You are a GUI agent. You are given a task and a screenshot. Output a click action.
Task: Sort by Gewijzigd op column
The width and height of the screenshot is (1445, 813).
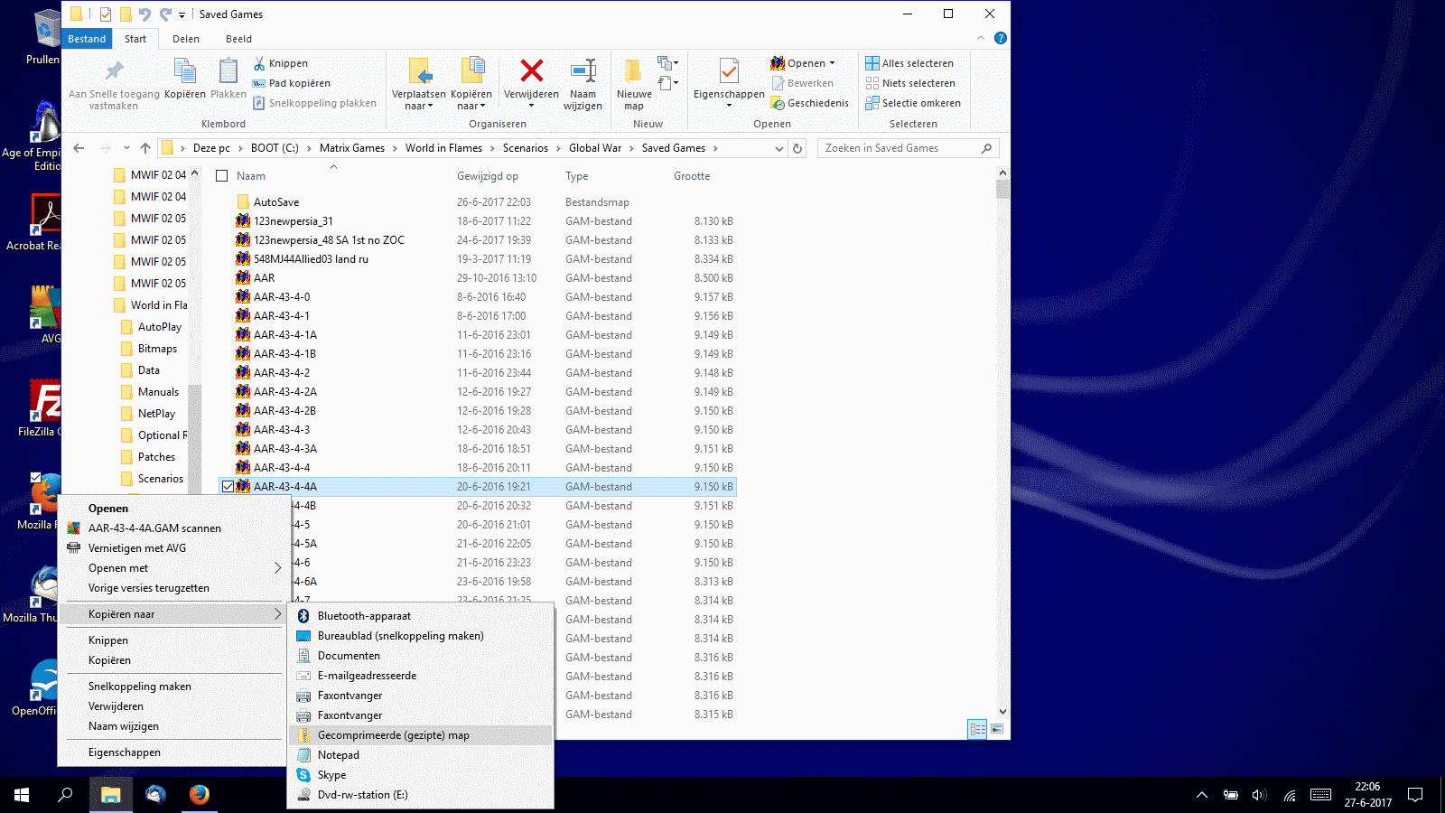tap(488, 176)
